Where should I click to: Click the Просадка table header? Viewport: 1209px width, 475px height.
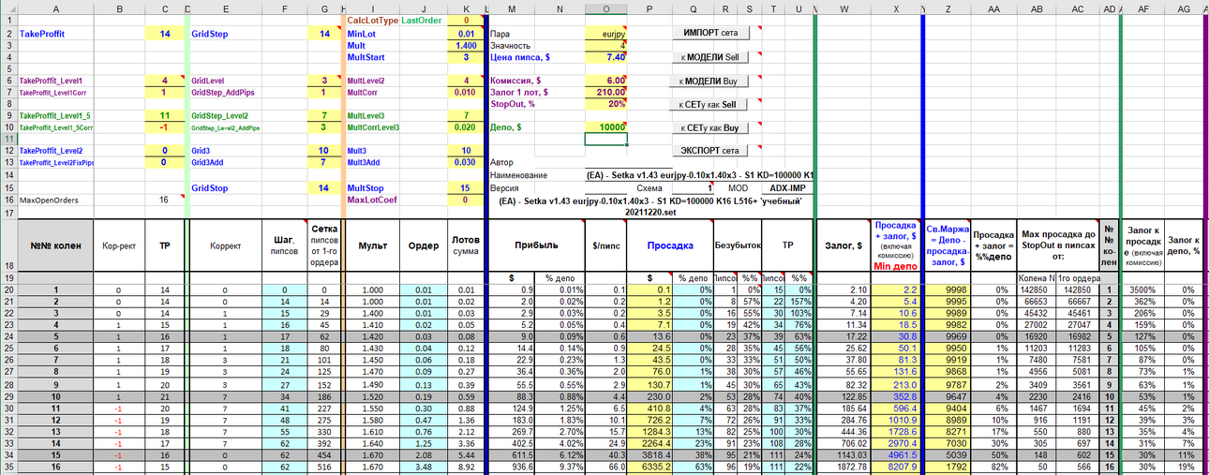[x=671, y=245]
